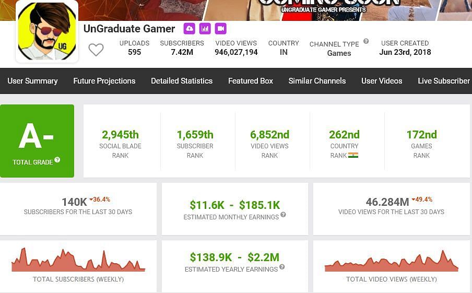Image resolution: width=472 pixels, height=293 pixels.
Task: Switch to Future Projections tab
Action: [x=104, y=81]
